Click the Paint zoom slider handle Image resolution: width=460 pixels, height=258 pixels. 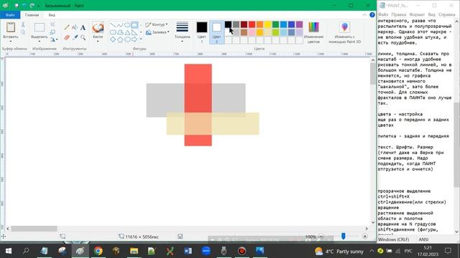click(344, 236)
